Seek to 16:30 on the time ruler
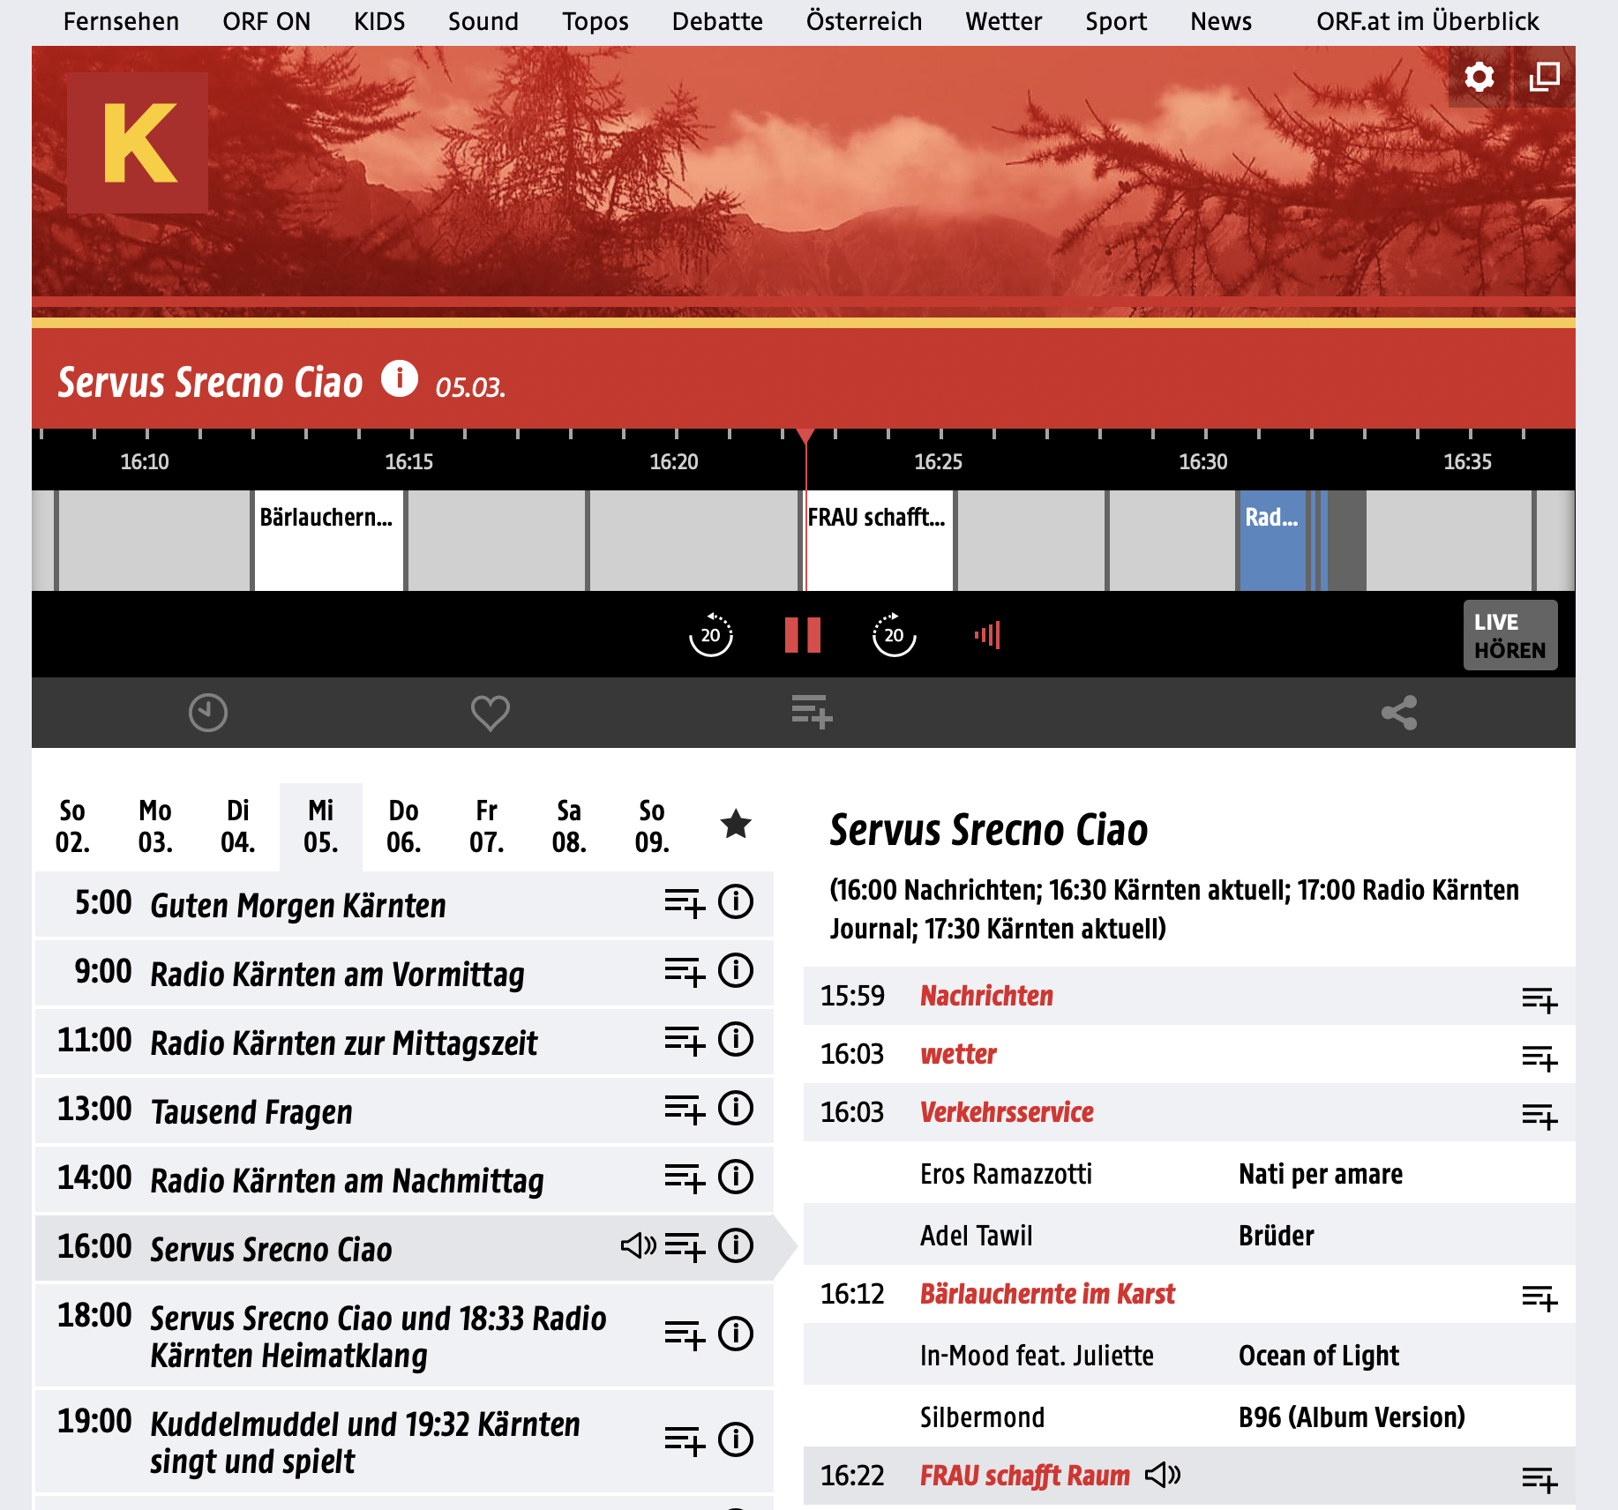1618x1510 pixels. [x=1203, y=460]
